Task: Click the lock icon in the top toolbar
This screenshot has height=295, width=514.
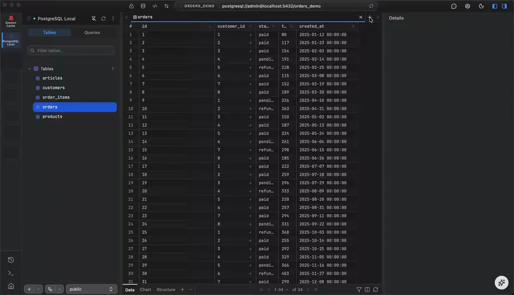Action: point(131,6)
